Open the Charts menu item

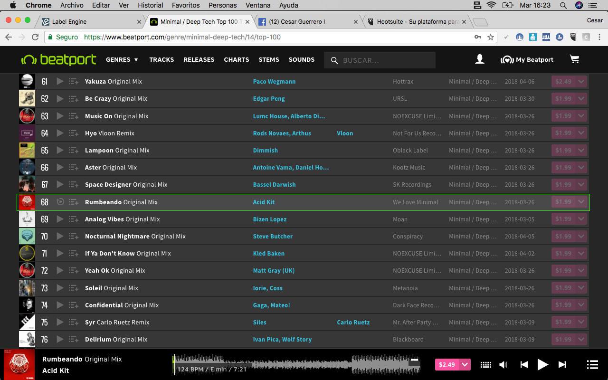click(237, 59)
